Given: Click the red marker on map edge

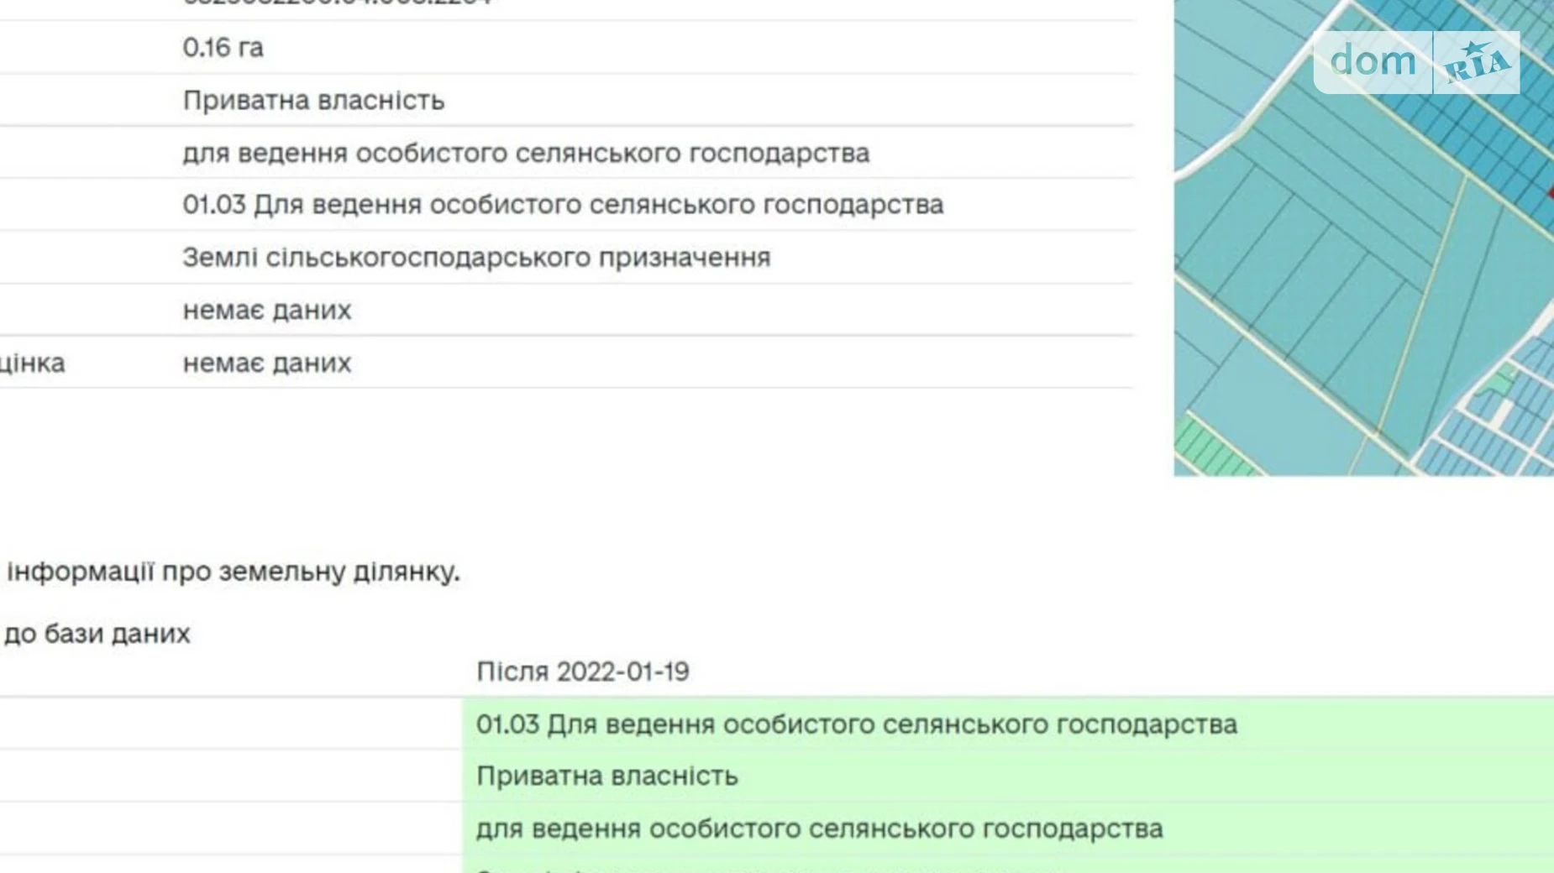Looking at the screenshot, I should pos(1550,192).
